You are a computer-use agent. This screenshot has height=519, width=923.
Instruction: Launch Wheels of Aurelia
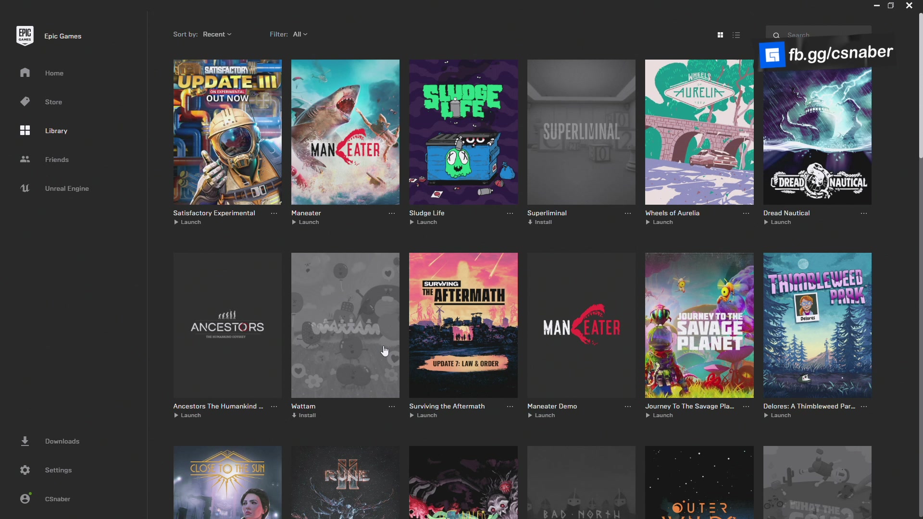pos(660,222)
